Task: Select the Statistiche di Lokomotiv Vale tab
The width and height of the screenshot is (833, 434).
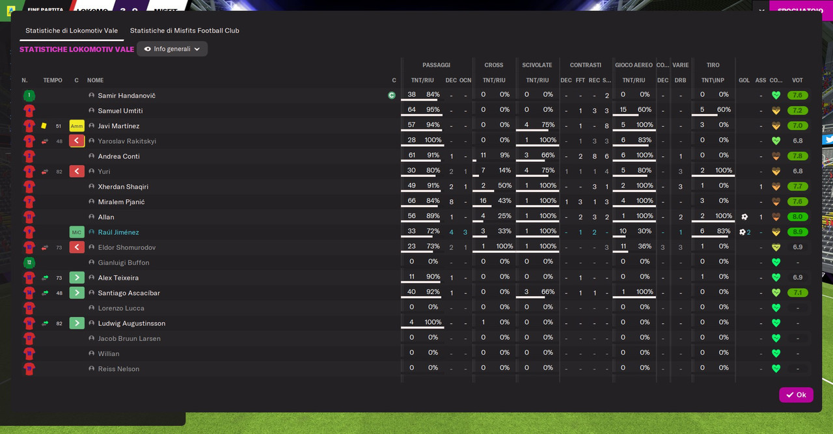Action: [x=72, y=31]
